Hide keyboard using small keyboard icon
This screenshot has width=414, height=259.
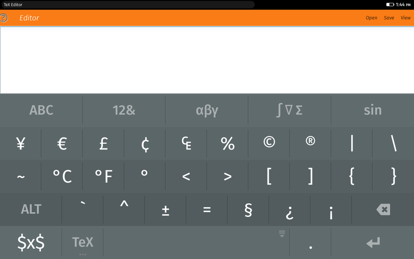(282, 233)
